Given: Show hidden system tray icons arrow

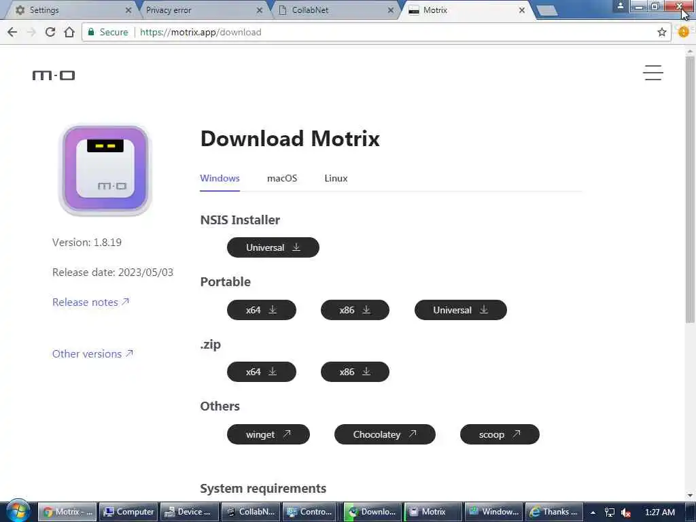Looking at the screenshot, I should pyautogui.click(x=593, y=512).
